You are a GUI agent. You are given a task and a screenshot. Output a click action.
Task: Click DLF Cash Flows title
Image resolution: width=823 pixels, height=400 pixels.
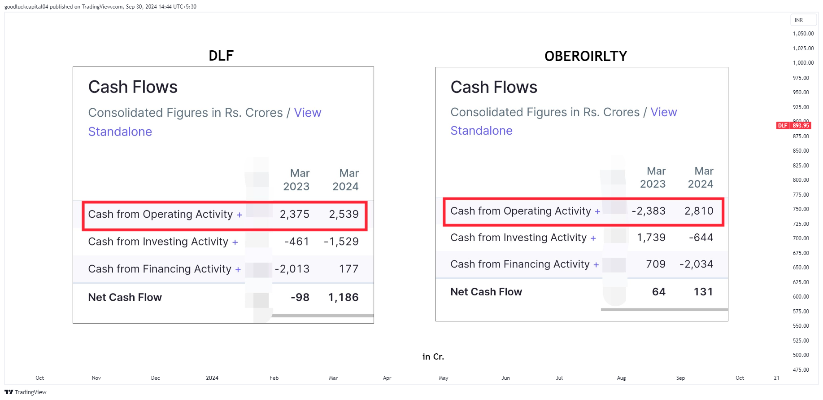(x=133, y=87)
